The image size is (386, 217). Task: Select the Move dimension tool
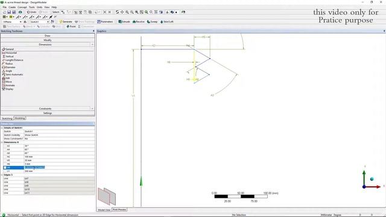click(x=7, y=82)
